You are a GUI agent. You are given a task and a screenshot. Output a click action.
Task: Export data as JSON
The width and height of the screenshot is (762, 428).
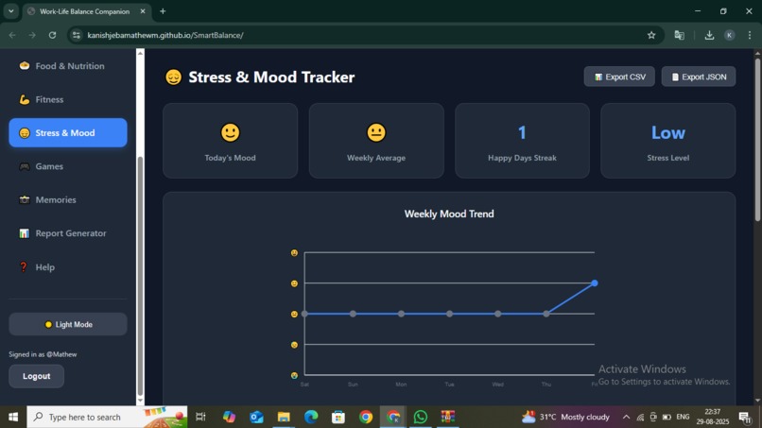click(x=699, y=77)
